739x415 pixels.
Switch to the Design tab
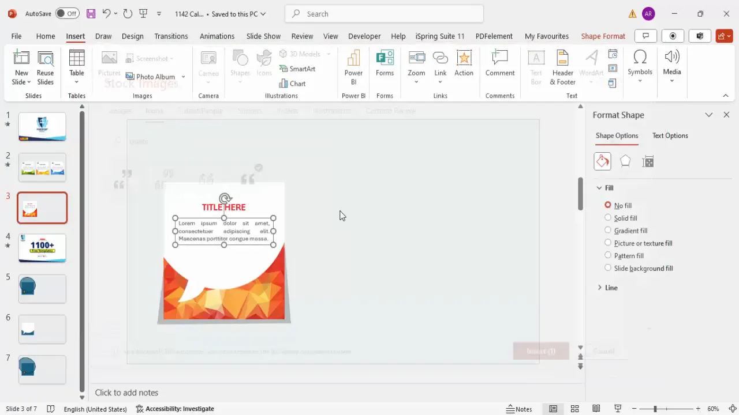point(132,36)
